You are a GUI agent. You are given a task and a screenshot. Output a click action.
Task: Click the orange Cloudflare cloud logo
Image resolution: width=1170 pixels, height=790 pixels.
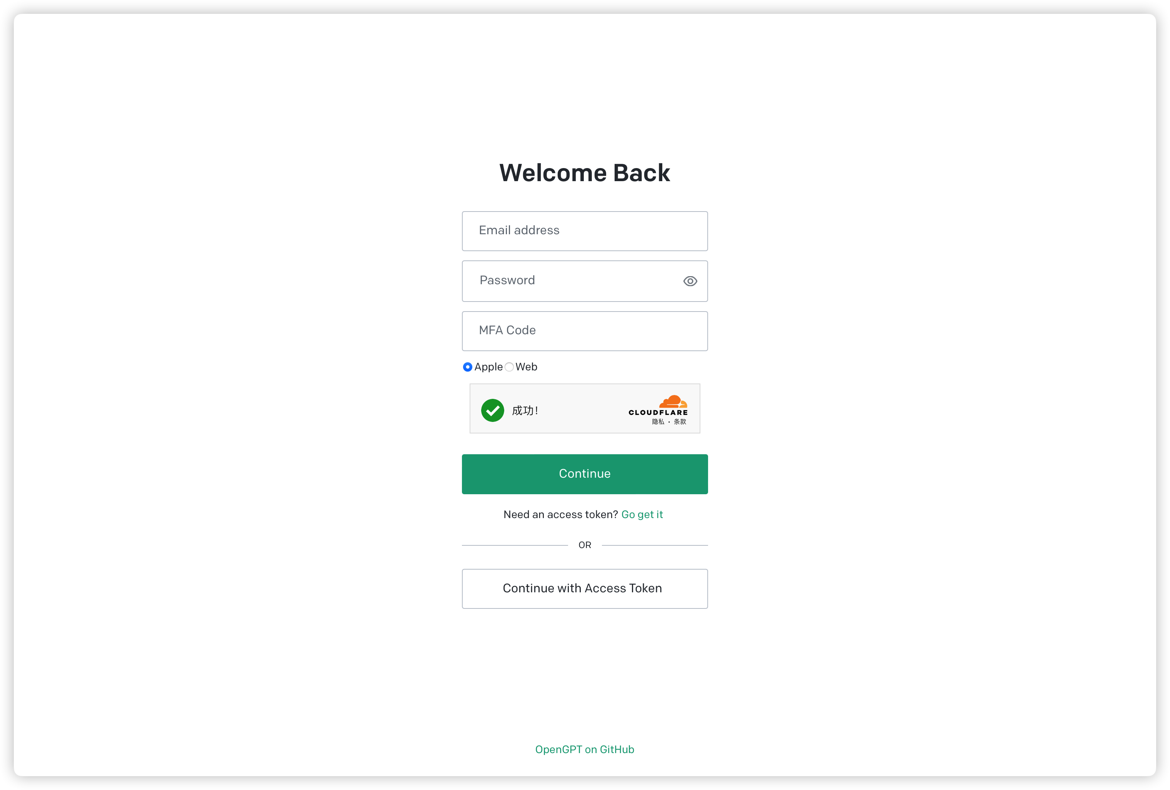coord(673,401)
